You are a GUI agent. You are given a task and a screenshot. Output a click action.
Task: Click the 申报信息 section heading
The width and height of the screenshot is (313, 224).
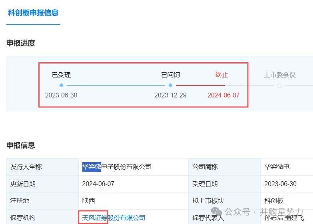coord(21,145)
